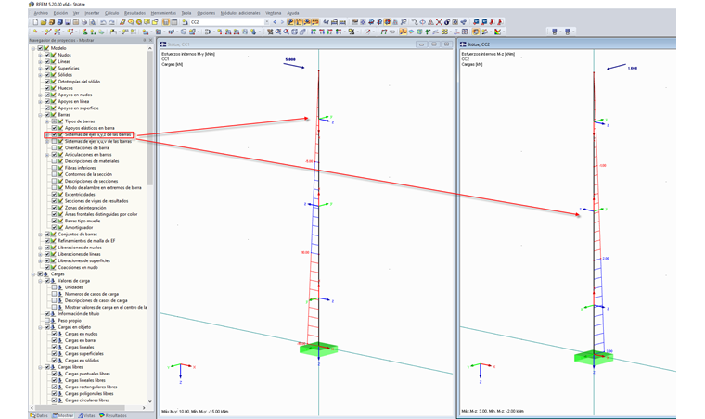This screenshot has height=419, width=705.
Task: Select 'Zonas de integración' tree row
Action: pos(85,208)
